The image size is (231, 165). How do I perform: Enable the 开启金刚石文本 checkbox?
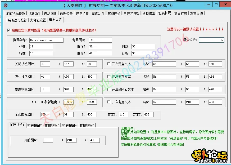tap(109, 89)
